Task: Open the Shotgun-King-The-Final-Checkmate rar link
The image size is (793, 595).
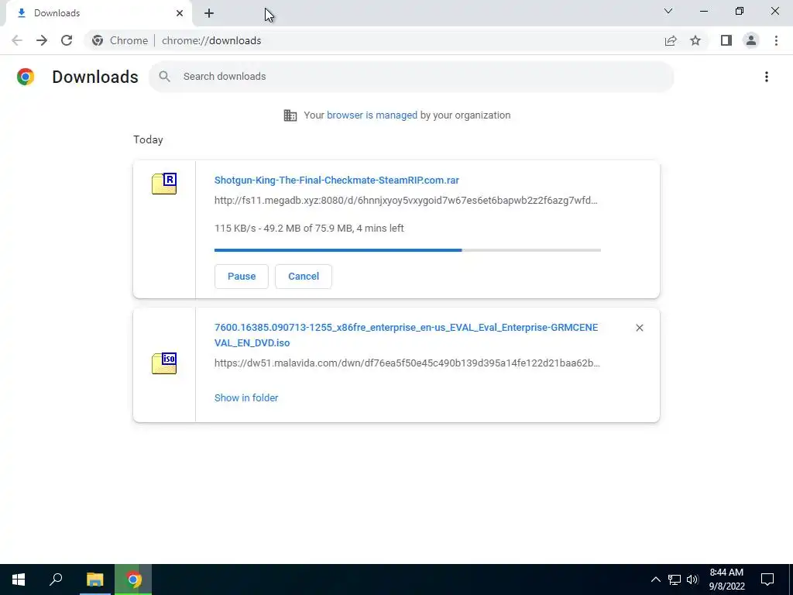Action: click(337, 180)
